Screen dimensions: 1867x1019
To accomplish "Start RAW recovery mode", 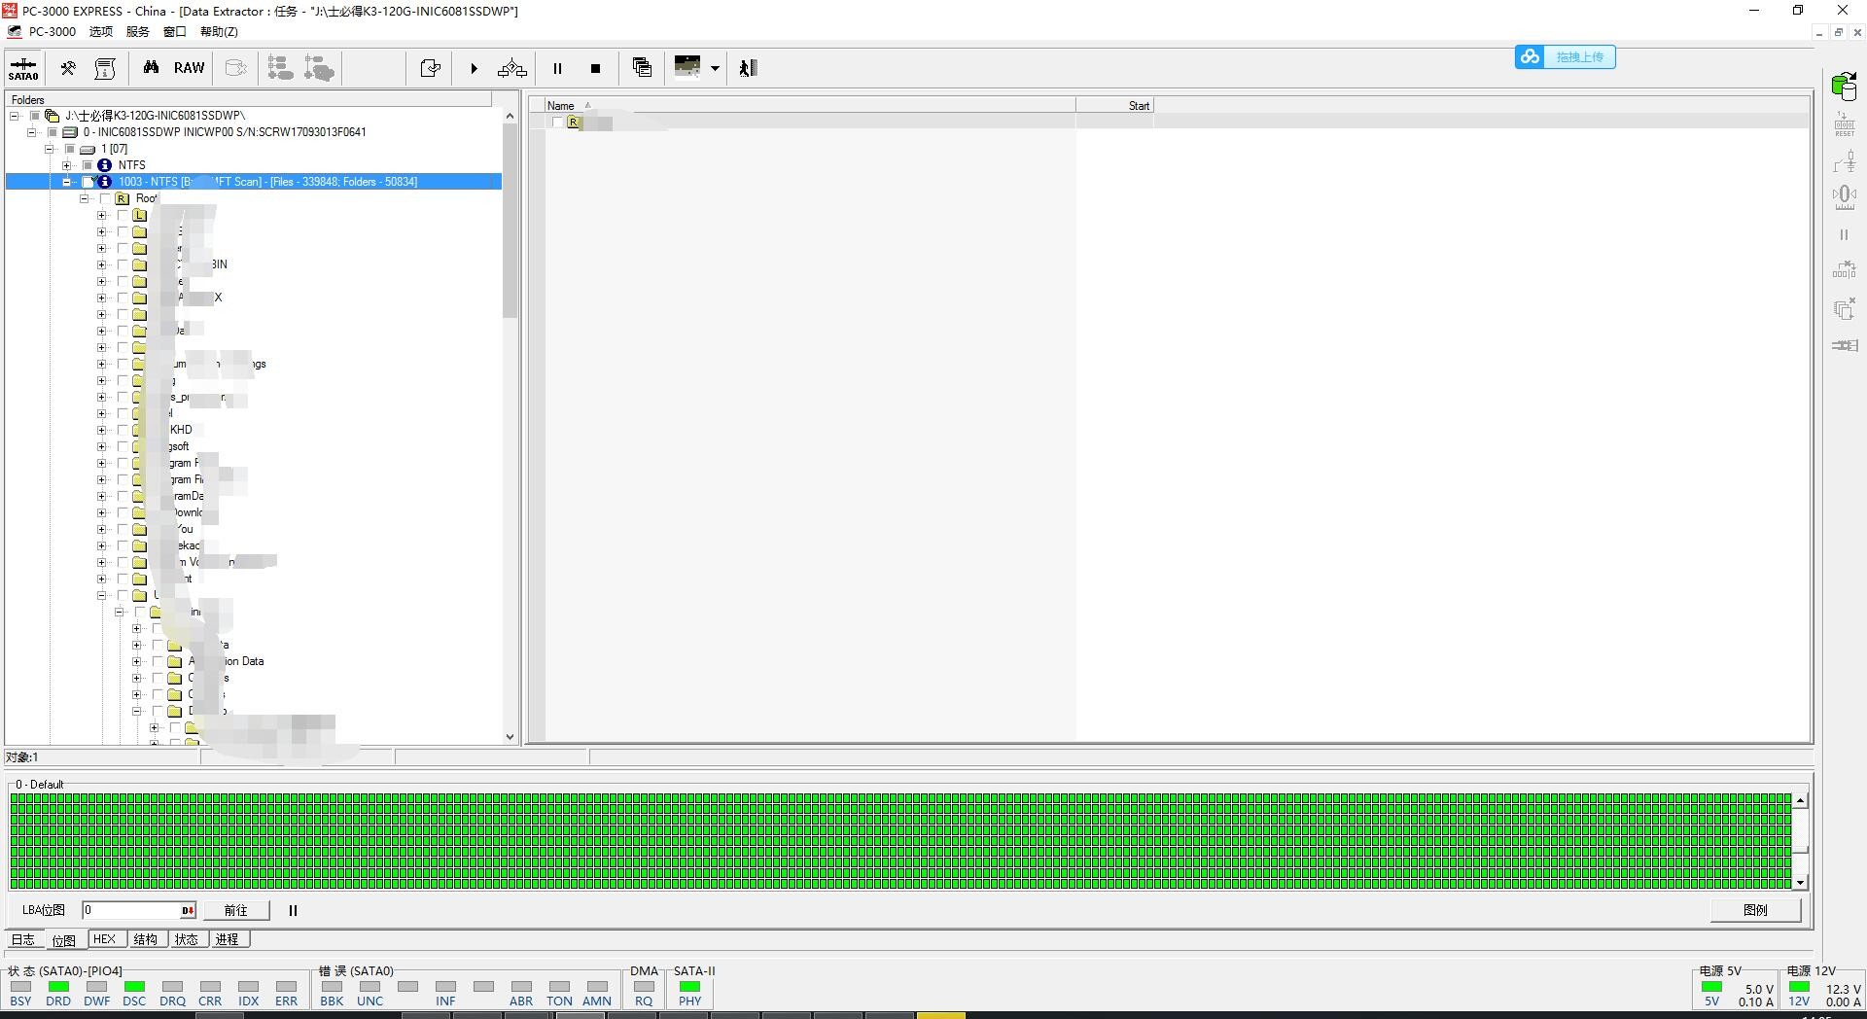I will coord(189,68).
